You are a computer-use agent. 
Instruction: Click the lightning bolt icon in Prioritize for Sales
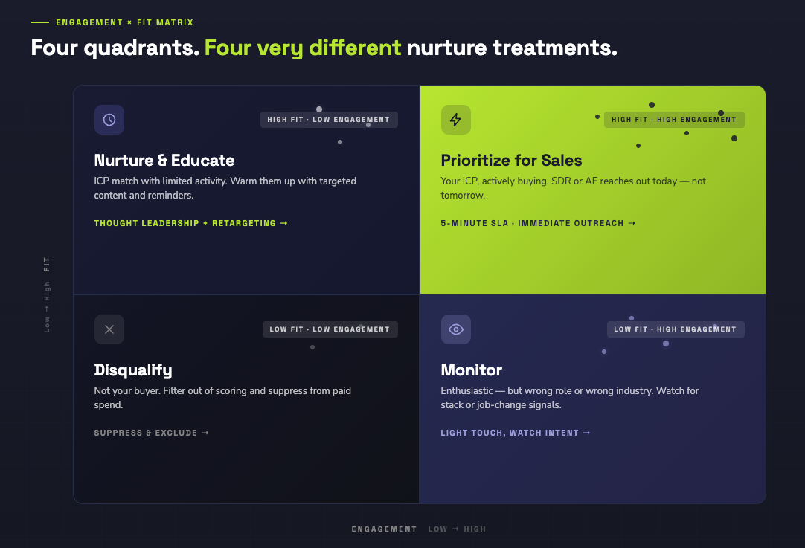(456, 119)
